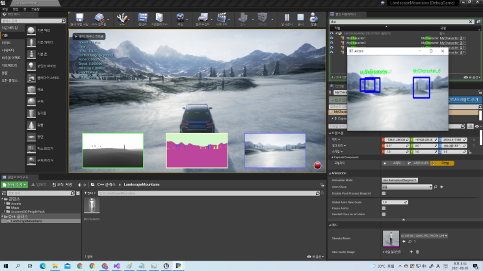The height and width of the screenshot is (271, 483).
Task: Select the Sphere actor in Place Actors
Action: 31,101
